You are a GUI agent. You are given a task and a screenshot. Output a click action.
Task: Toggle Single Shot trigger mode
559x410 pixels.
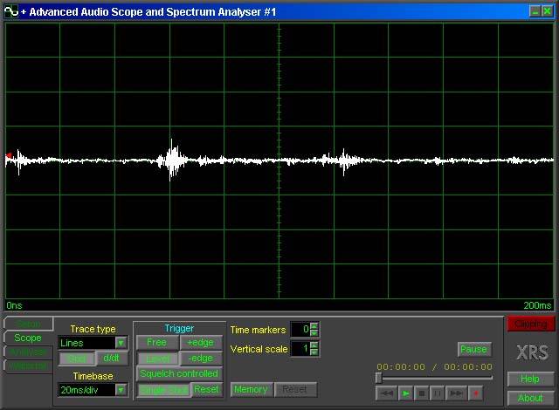(x=163, y=390)
